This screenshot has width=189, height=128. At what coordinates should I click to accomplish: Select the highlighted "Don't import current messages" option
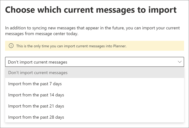click(38, 73)
